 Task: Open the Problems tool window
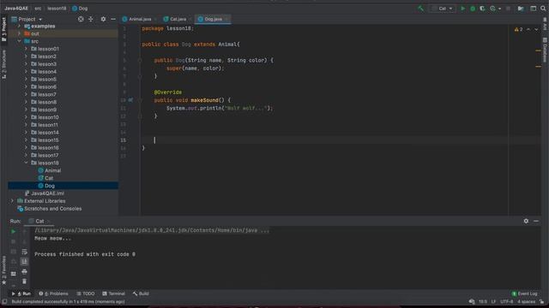coord(53,293)
